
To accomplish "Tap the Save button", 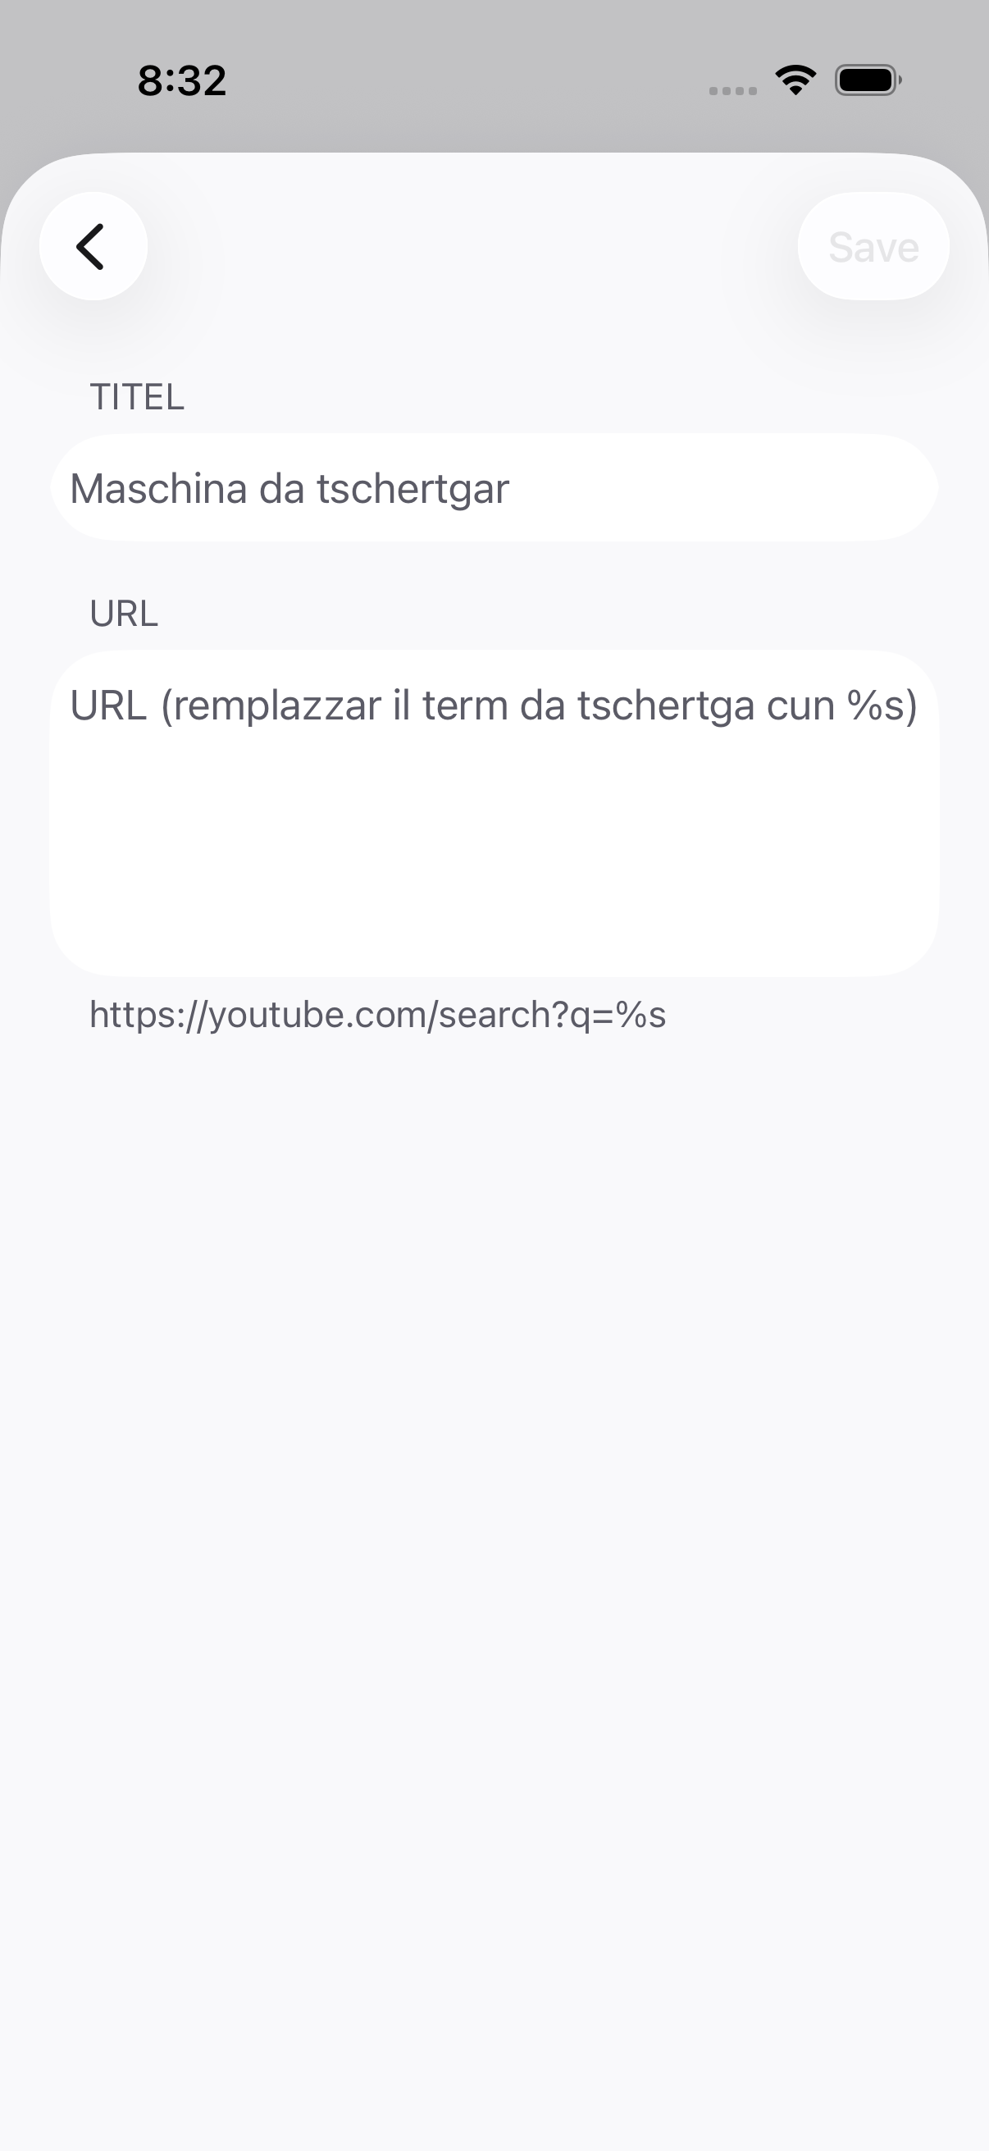I will [x=873, y=246].
